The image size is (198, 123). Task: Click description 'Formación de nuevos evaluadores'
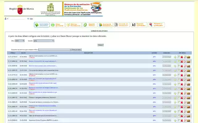click(44, 102)
